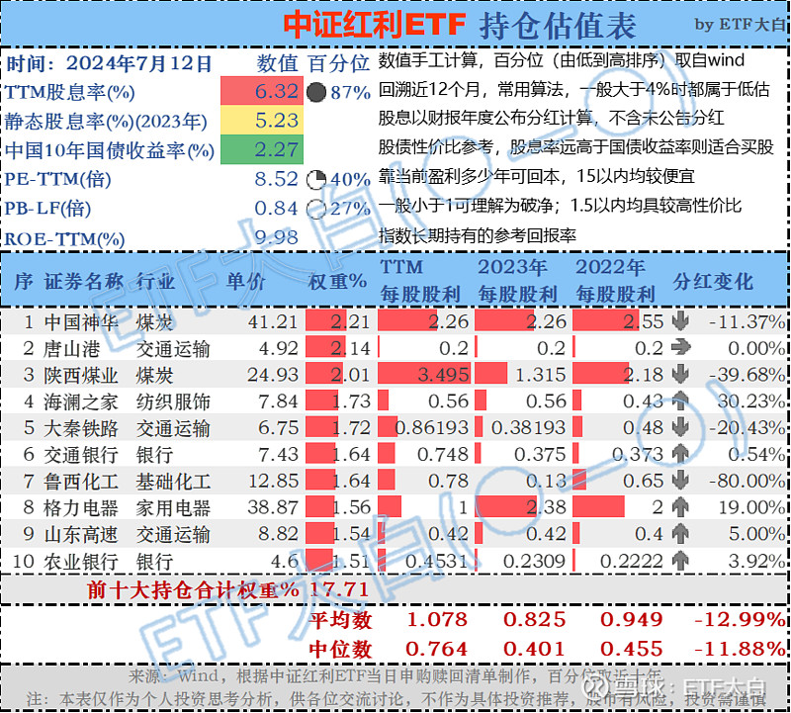Click the TTM股息率(%) label
The width and height of the screenshot is (791, 713).
click(x=69, y=92)
